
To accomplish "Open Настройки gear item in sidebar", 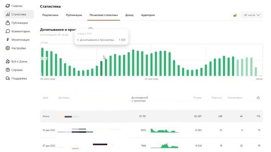I will pyautogui.click(x=16, y=48).
